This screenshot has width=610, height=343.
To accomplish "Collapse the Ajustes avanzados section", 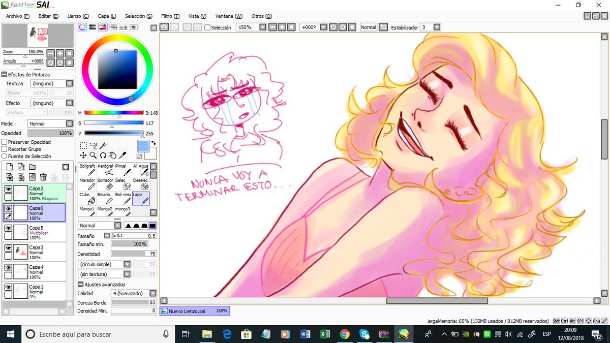I will 80,284.
